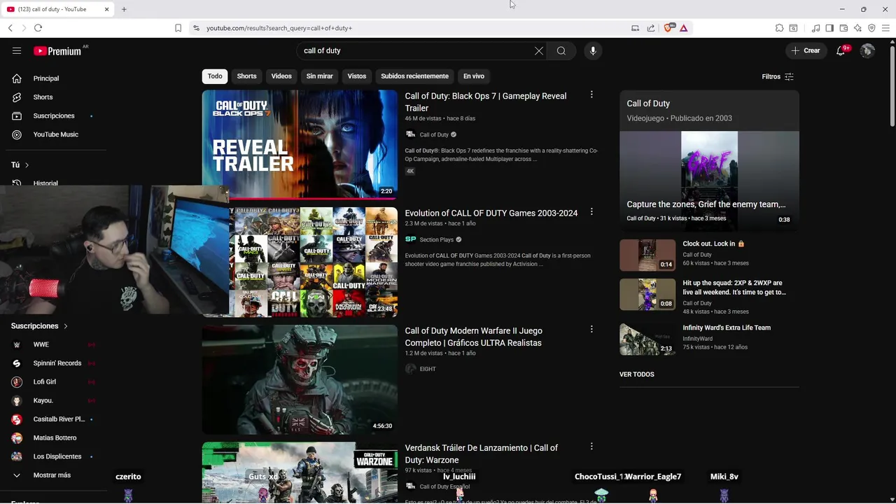Open the Brave Wallet icon
Image resolution: width=896 pixels, height=504 pixels.
(843, 28)
